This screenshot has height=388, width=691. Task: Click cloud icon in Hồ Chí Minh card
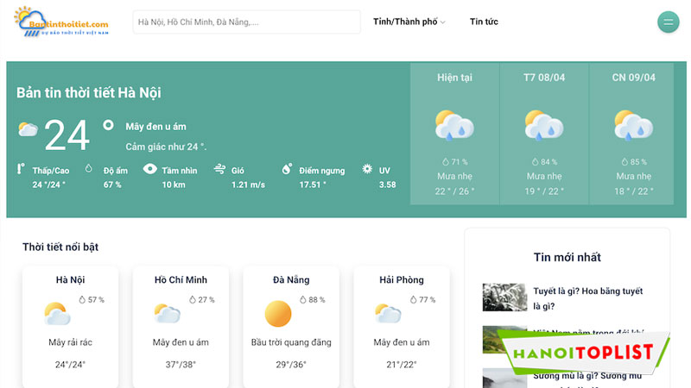pyautogui.click(x=167, y=313)
